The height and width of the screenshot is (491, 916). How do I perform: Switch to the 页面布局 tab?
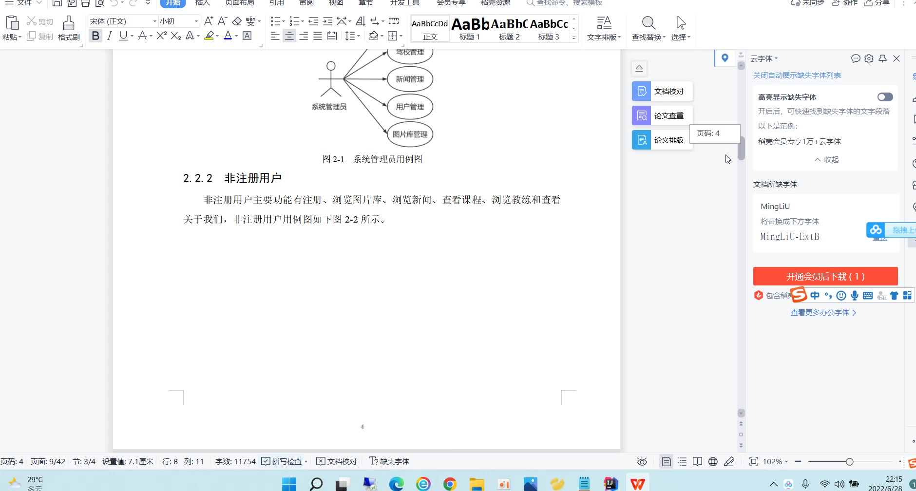coord(239,3)
